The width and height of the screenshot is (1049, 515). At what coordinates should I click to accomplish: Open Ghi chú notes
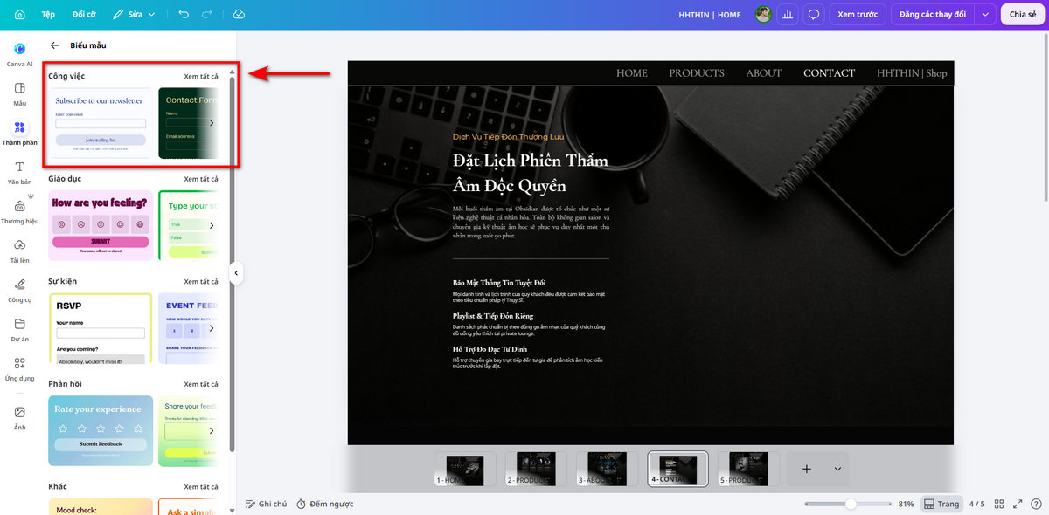click(266, 504)
